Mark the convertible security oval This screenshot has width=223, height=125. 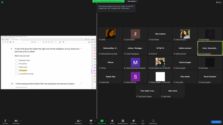pos(17,74)
